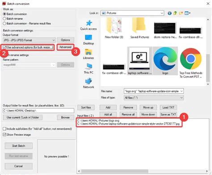Image resolution: width=212 pixels, height=175 pixels.
Task: Click the Add button
Action: [108, 108]
